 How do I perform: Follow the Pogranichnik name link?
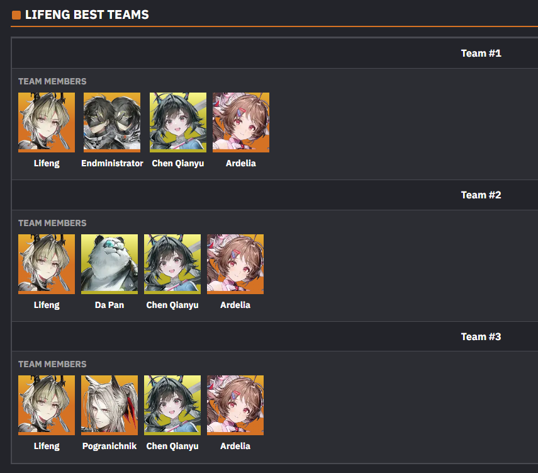tap(109, 446)
